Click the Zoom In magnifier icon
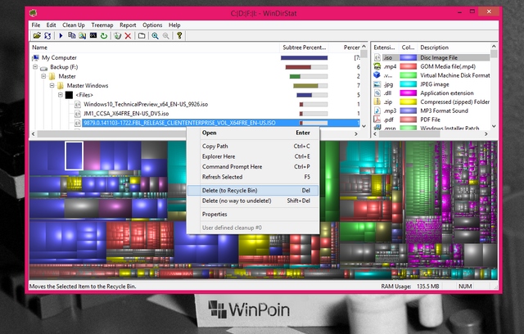 coord(155,35)
